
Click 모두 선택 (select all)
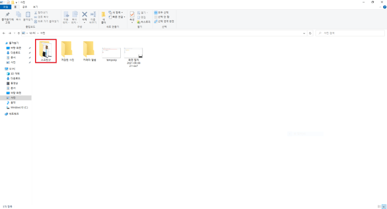161,12
